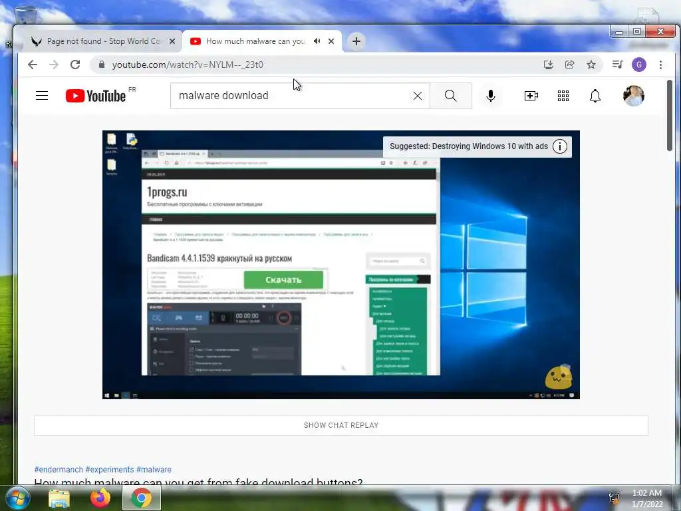681x511 pixels.
Task: Open the YouTube hamburger guide menu
Action: pos(42,96)
